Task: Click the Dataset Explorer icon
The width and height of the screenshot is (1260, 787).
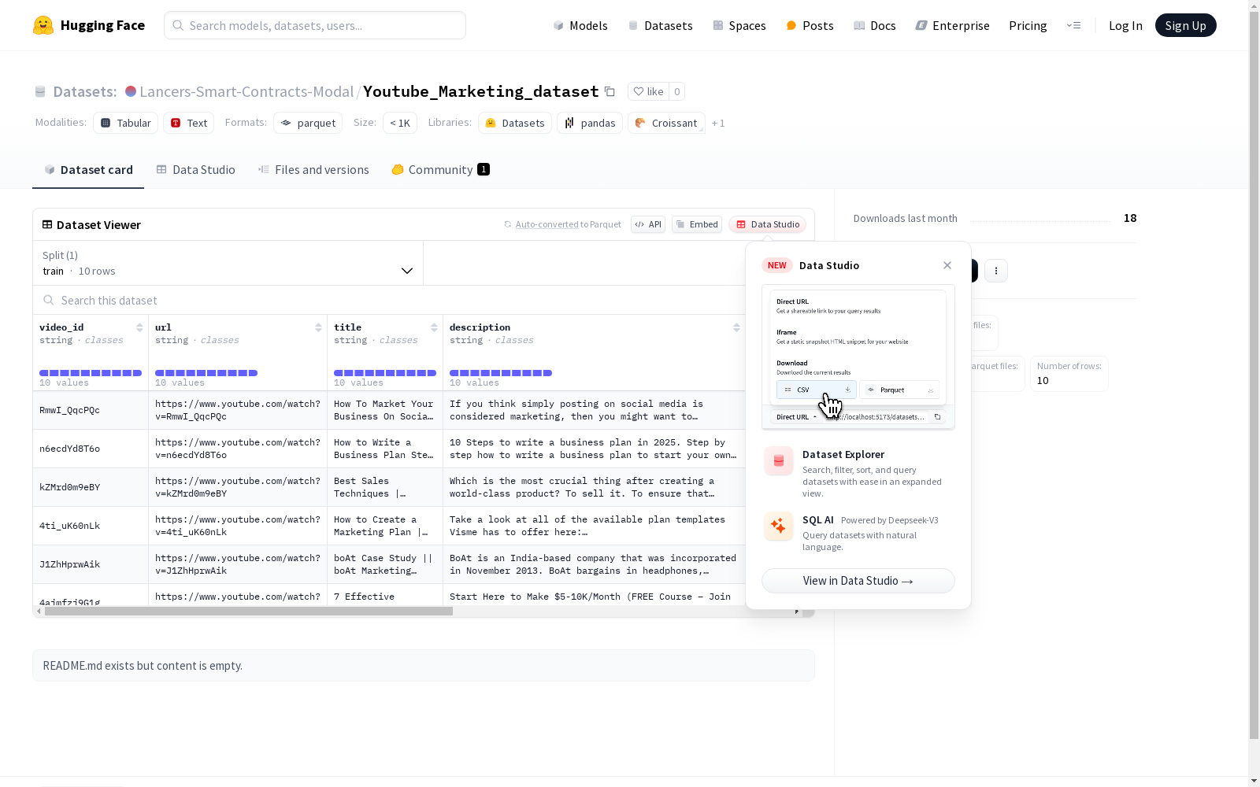Action: tap(779, 461)
